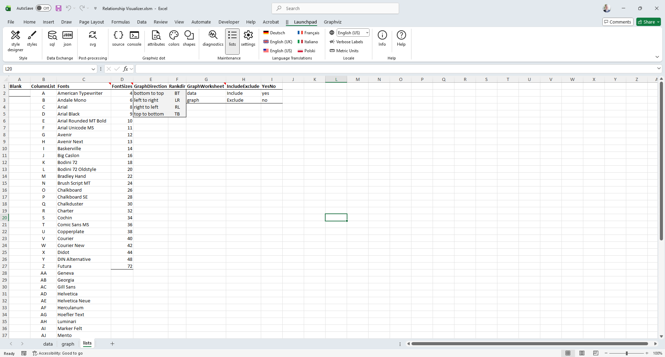Click the Share button
665x357 pixels.
[648, 22]
